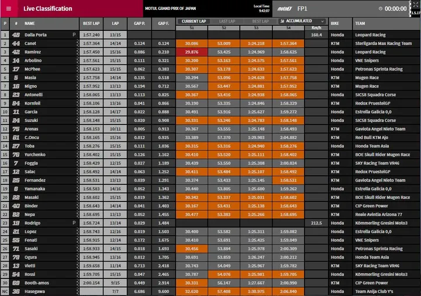Click rider number 44 badge
This screenshot has height=296, width=421.
point(16,43)
